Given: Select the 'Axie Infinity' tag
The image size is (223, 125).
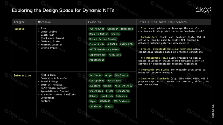Looking at the screenshot, I should 123,86.
